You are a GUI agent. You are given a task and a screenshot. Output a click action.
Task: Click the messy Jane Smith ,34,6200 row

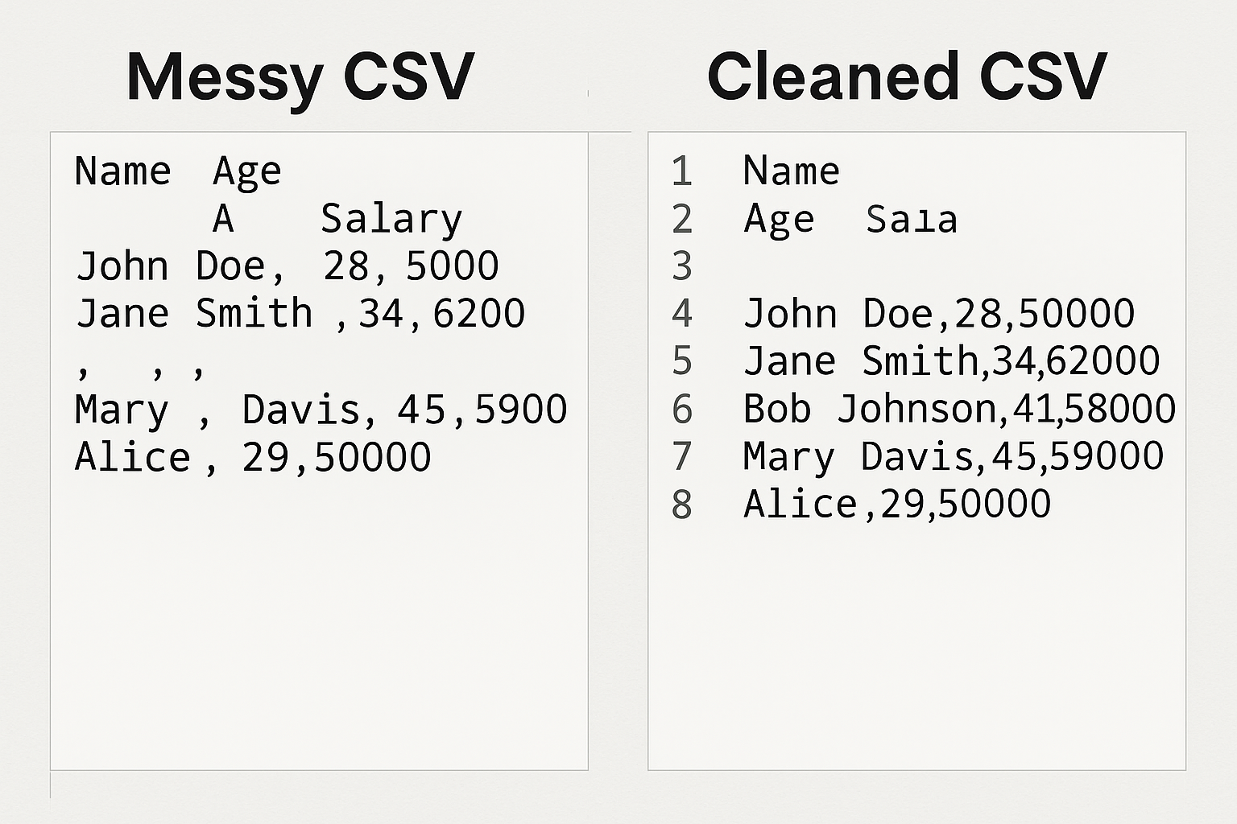click(300, 314)
